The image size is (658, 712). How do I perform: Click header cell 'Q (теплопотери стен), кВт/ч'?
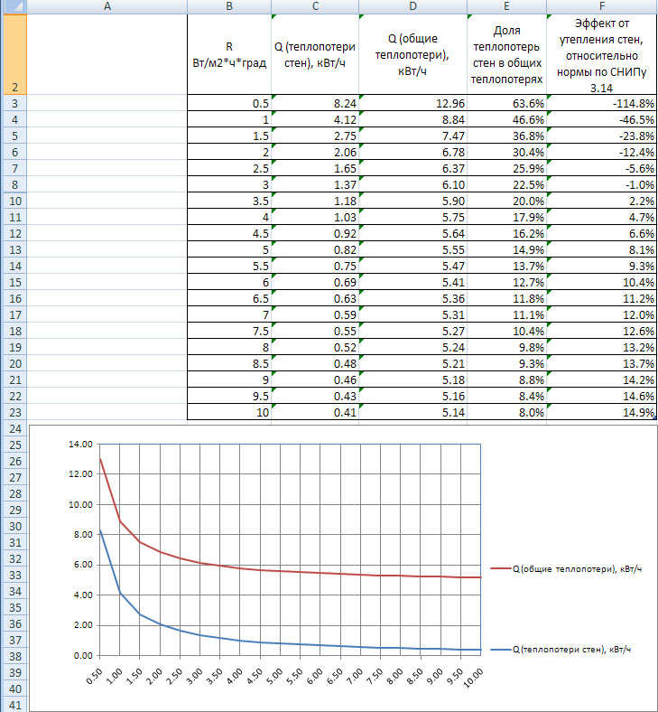tap(315, 54)
